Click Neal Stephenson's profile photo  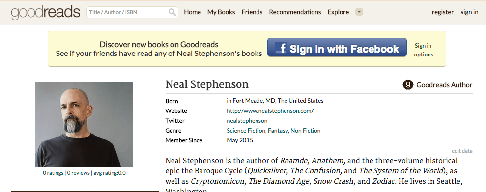tap(84, 124)
